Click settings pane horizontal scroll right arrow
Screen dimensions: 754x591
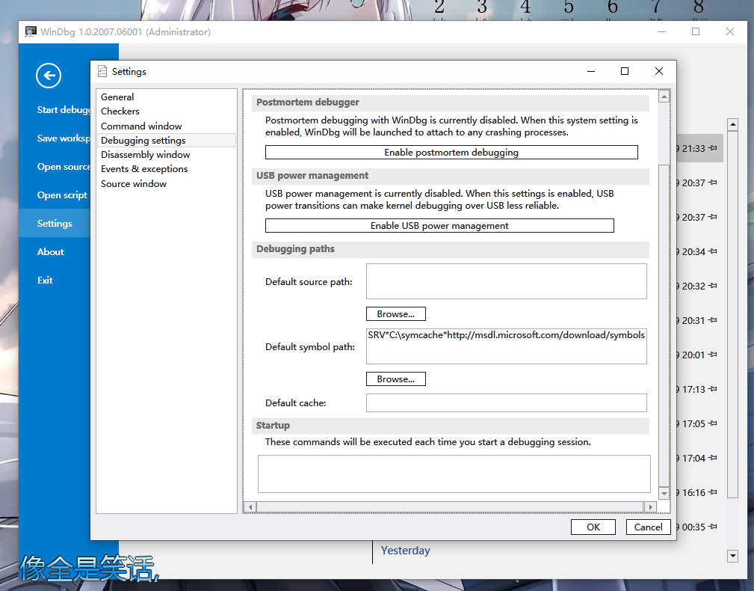click(x=651, y=506)
